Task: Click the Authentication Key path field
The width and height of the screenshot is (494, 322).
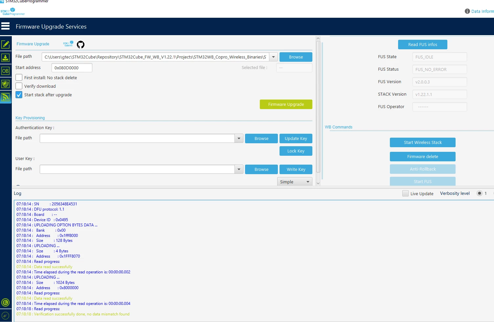Action: click(137, 138)
